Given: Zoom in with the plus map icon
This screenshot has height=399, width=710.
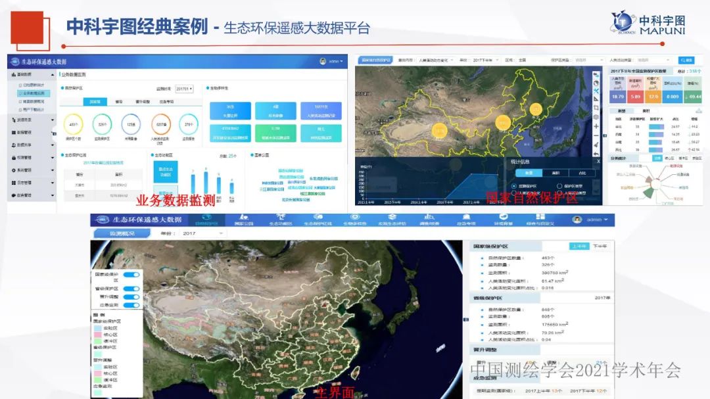Looking at the screenshot, I should (596, 126).
